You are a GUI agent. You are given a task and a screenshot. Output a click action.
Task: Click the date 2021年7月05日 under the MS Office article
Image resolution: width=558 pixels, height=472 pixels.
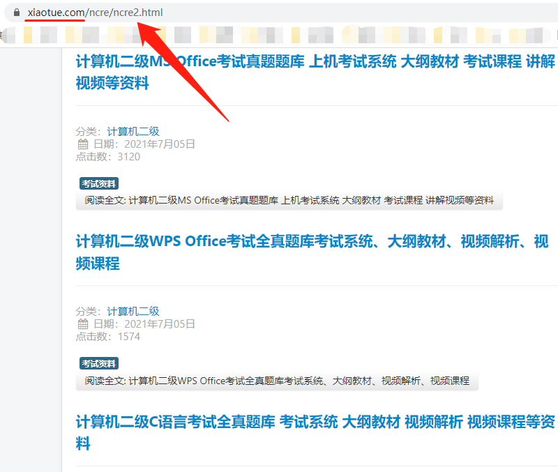[160, 144]
